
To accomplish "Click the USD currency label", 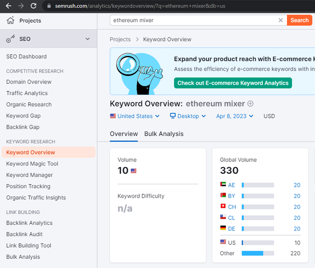I will tap(269, 116).
